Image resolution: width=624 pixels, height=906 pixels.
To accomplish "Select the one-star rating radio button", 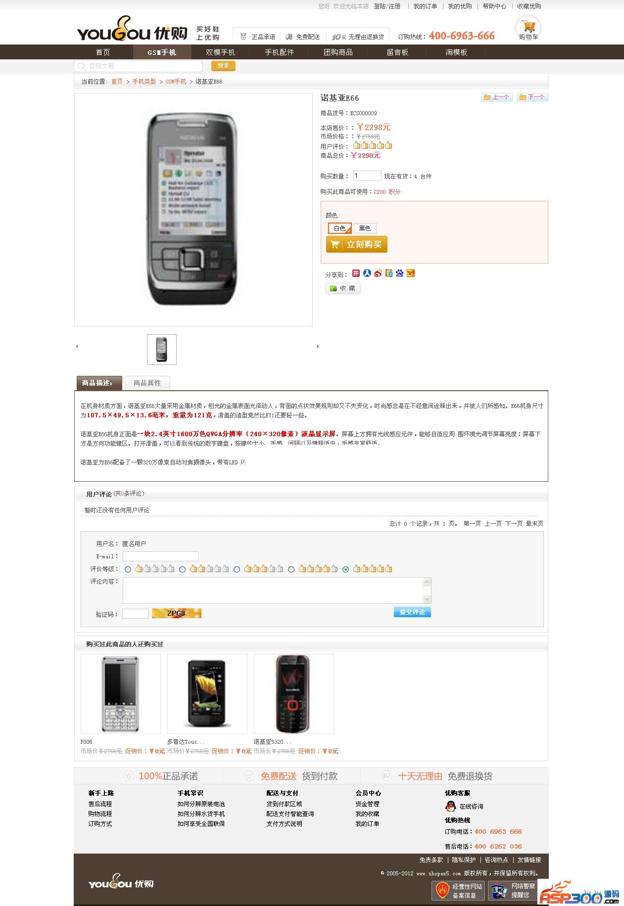I will point(128,569).
